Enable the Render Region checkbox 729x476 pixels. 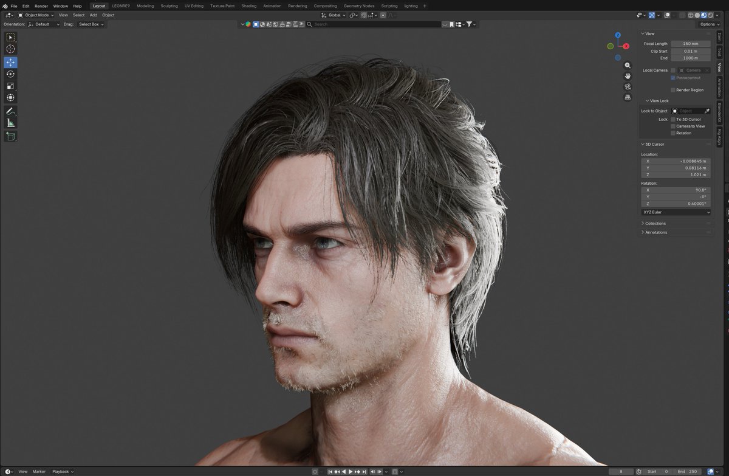673,90
